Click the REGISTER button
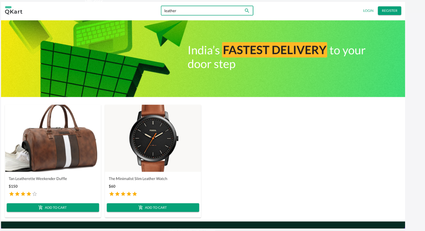Image resolution: width=425 pixels, height=231 pixels. click(389, 10)
